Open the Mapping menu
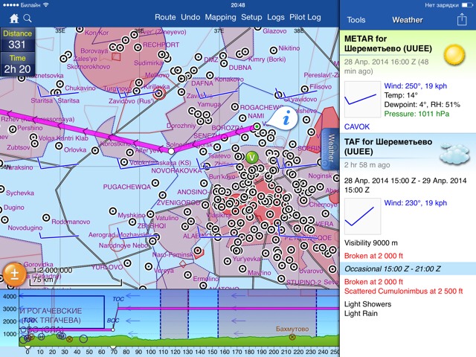Screen dimensions: 476x357 pos(220,17)
